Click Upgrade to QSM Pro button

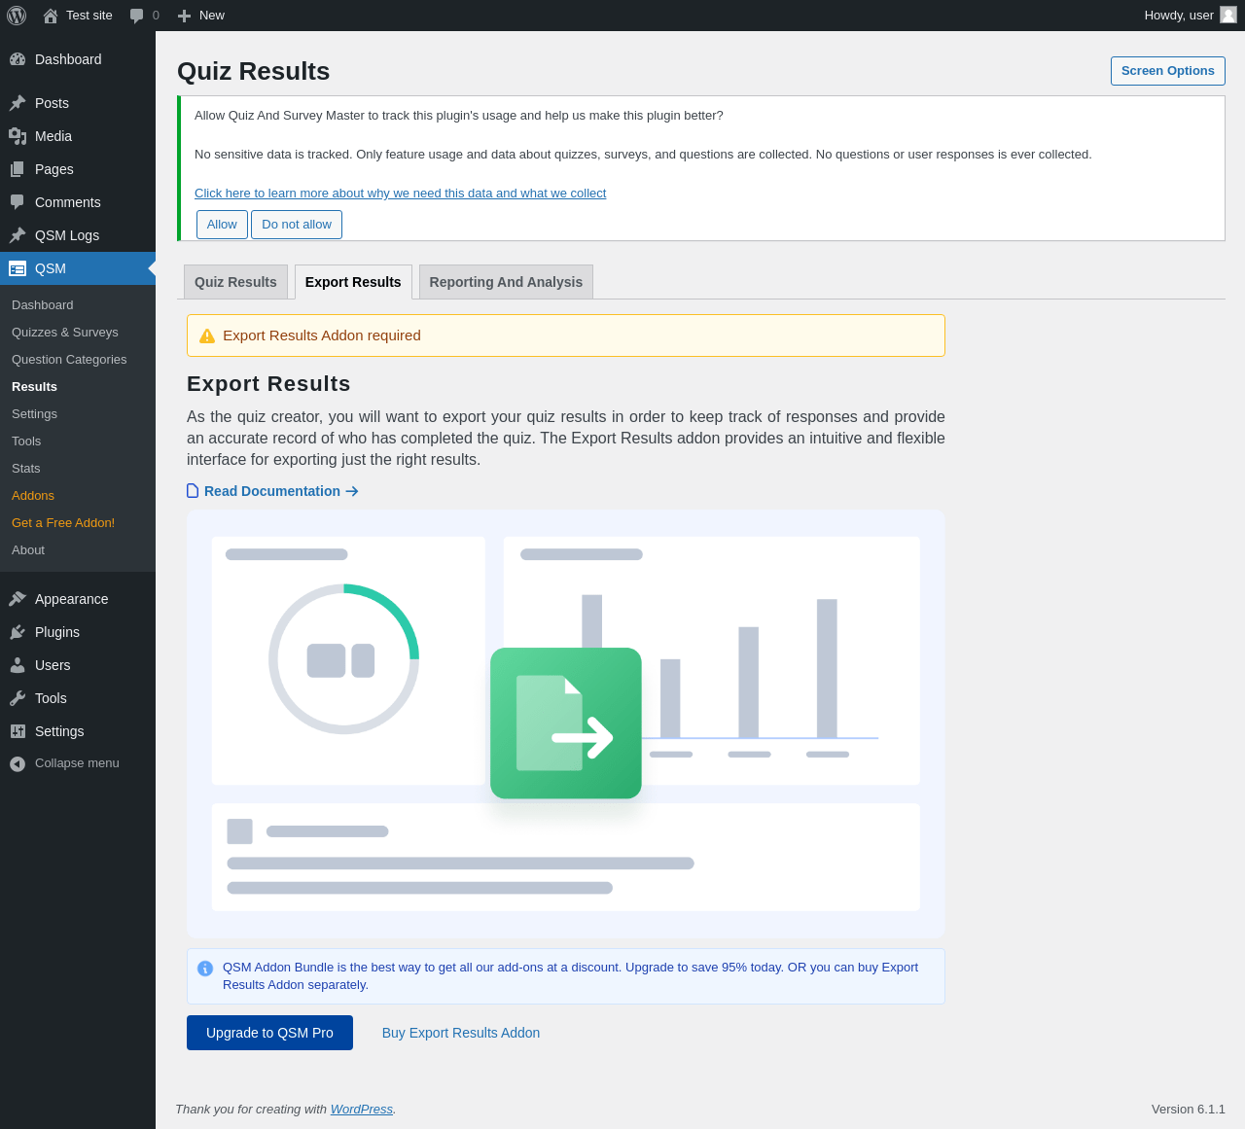click(269, 1033)
